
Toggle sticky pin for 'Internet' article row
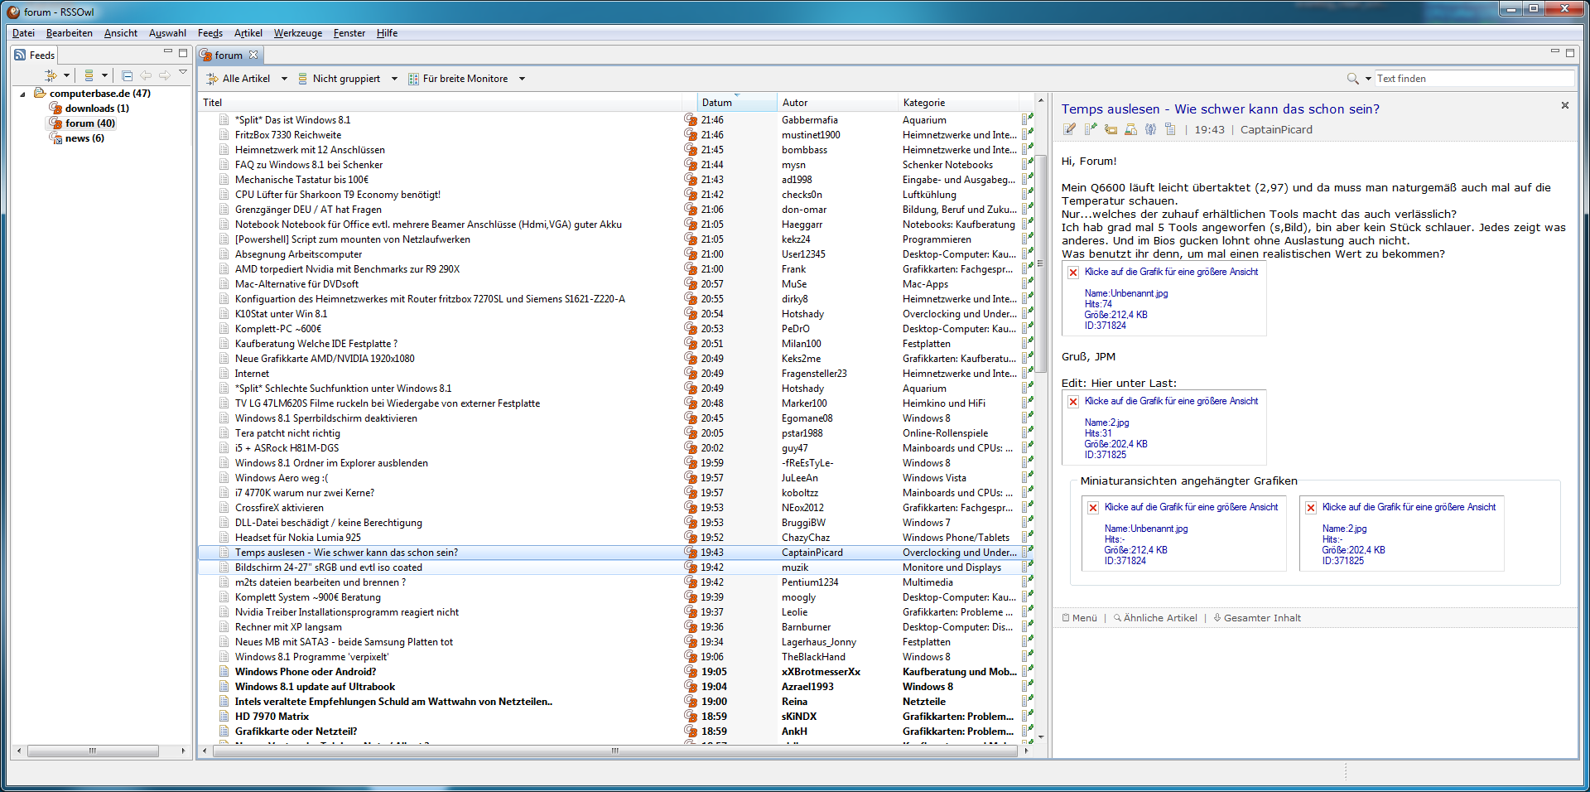(1027, 374)
